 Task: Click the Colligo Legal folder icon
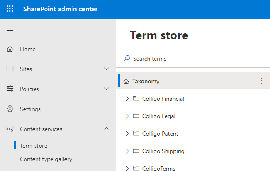coord(136,116)
